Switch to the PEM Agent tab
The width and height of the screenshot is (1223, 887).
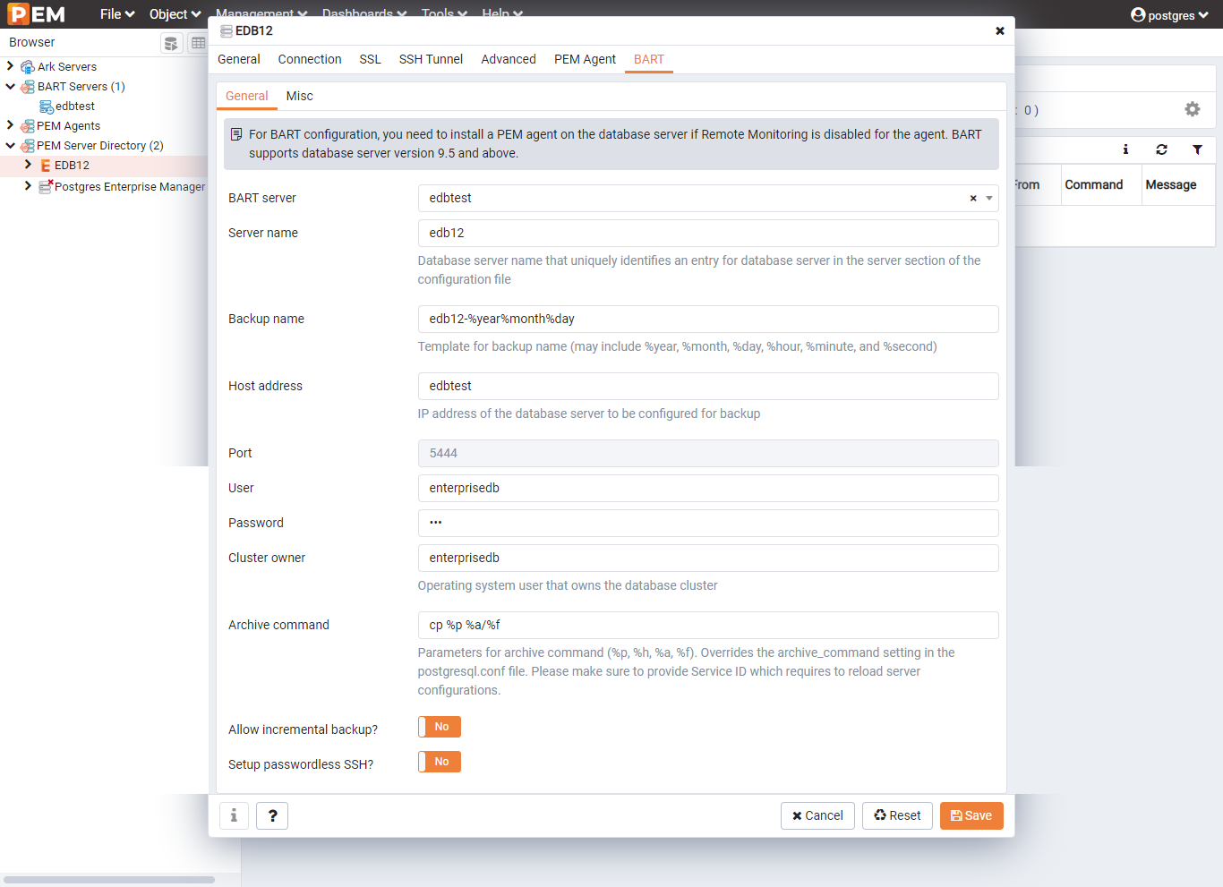tap(585, 59)
